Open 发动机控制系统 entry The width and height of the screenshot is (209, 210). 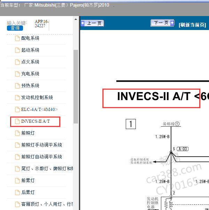(37, 98)
